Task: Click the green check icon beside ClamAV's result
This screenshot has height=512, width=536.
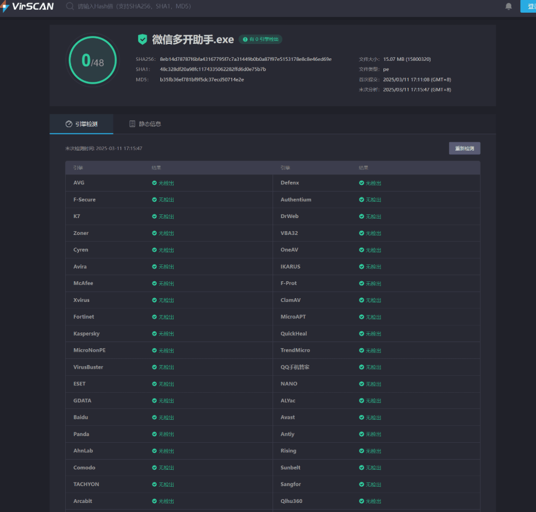Action: tap(360, 300)
